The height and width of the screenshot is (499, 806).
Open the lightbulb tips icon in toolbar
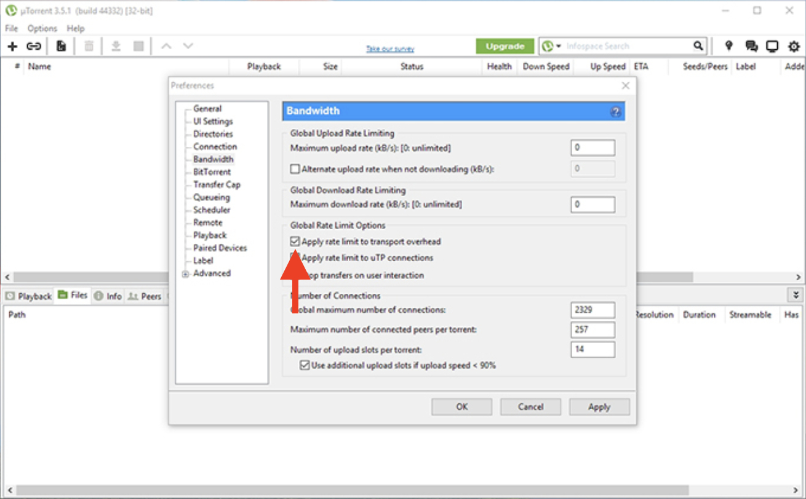click(x=729, y=46)
